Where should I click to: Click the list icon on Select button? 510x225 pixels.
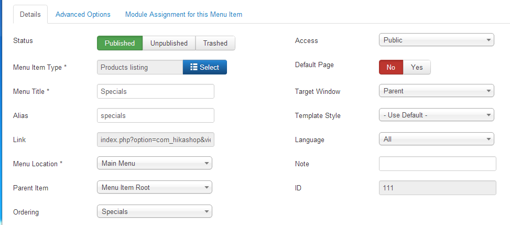tap(194, 67)
